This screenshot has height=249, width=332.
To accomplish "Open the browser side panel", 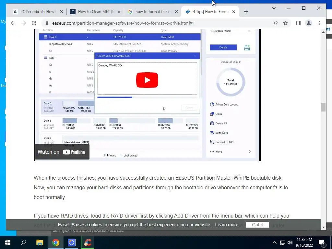I will 298,23.
